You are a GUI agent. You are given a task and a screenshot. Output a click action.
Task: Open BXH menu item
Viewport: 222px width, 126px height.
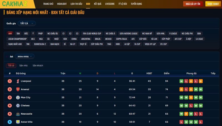coord(88,4)
